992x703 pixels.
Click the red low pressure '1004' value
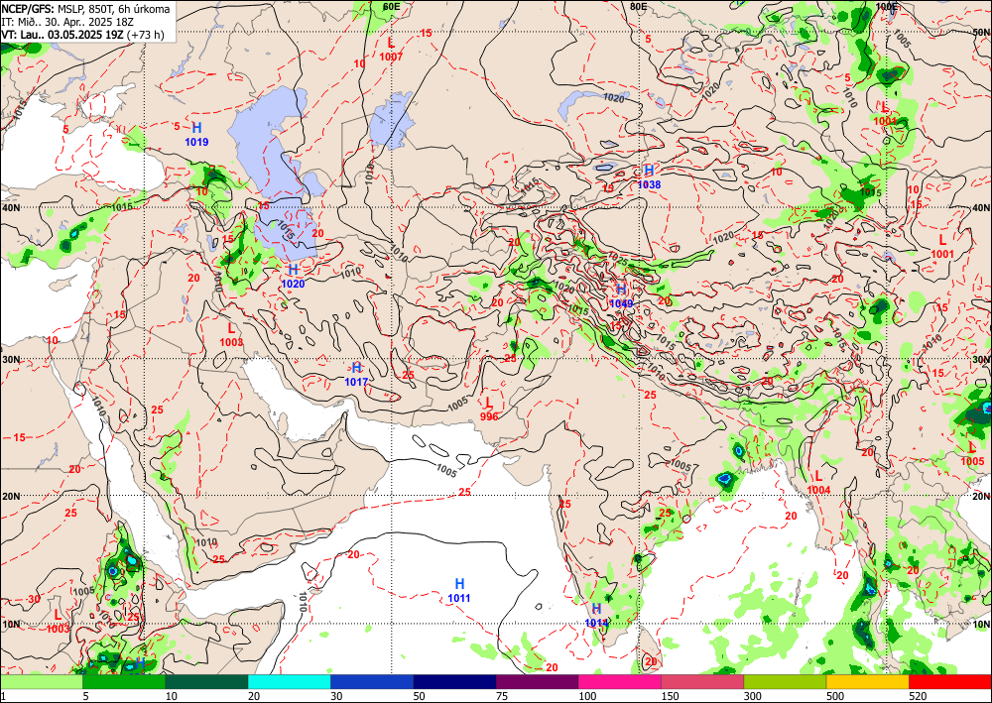click(818, 490)
